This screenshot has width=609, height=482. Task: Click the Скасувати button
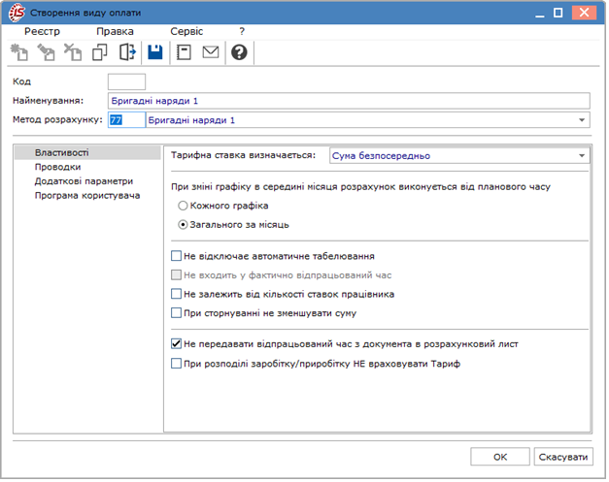pos(565,459)
